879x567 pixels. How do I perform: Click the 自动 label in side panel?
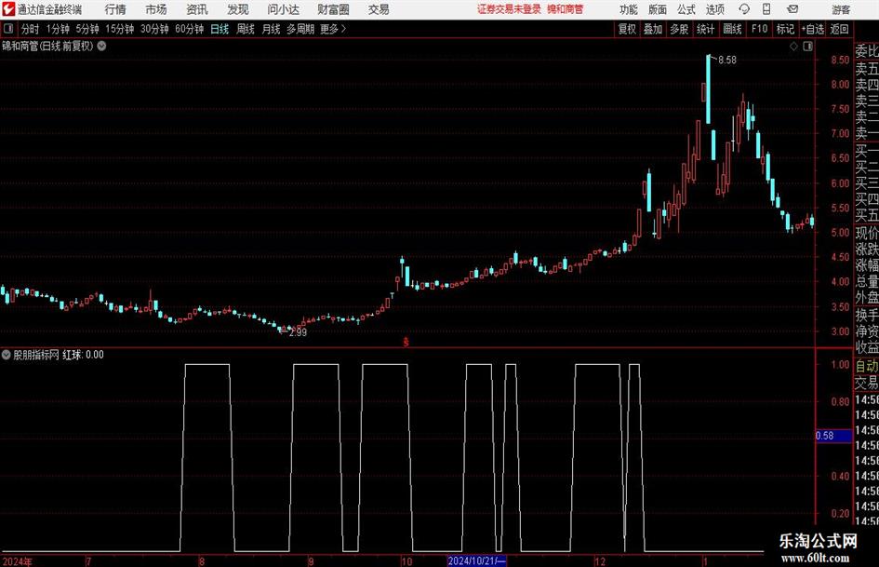coord(867,366)
